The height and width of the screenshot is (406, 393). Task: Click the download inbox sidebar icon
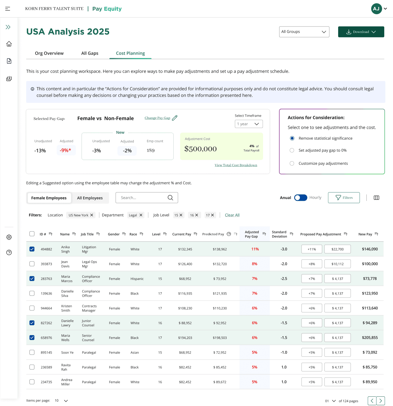coord(9,79)
